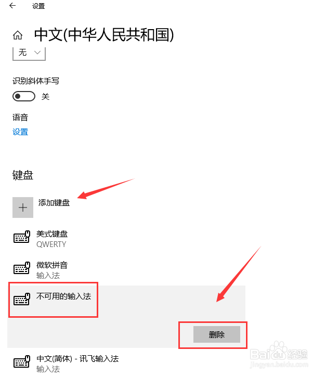Click the 添加键盘 label
Viewport: 326px width, 376px height.
click(x=54, y=203)
